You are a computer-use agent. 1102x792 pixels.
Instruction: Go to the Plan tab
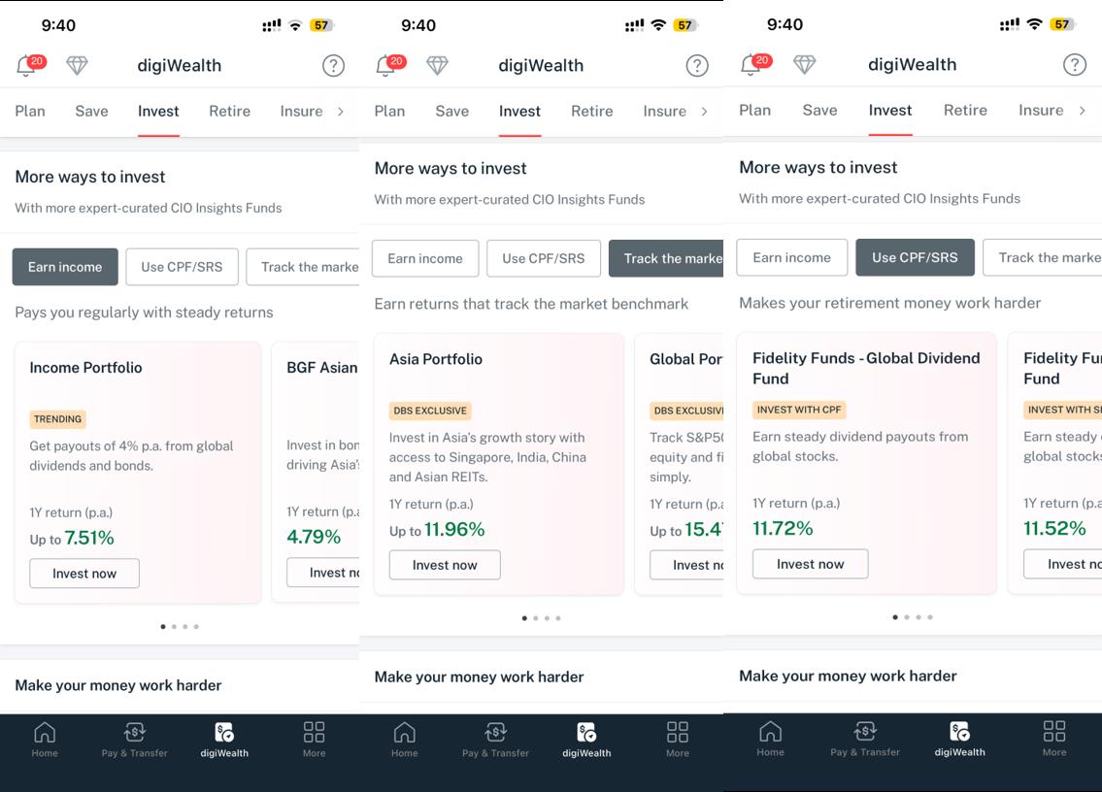pos(28,112)
